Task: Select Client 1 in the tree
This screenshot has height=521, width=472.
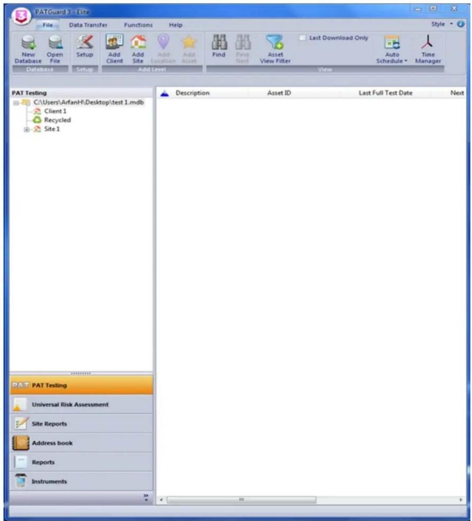Action: pyautogui.click(x=55, y=111)
